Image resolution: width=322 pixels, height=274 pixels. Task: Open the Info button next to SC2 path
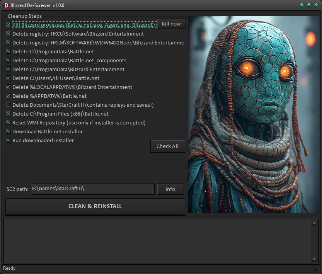tap(170, 189)
